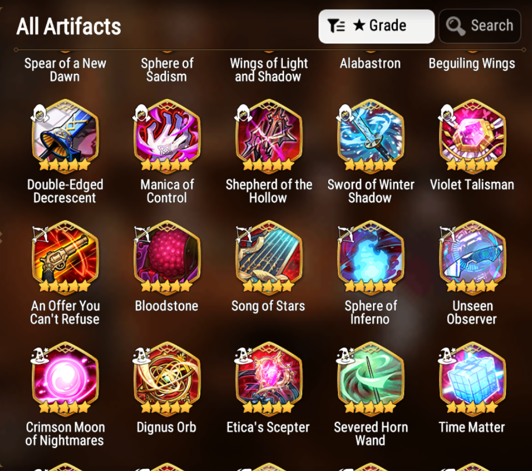This screenshot has width=532, height=471.
Task: Open An Offer You Can't Refuse artifact
Action: tap(65, 256)
